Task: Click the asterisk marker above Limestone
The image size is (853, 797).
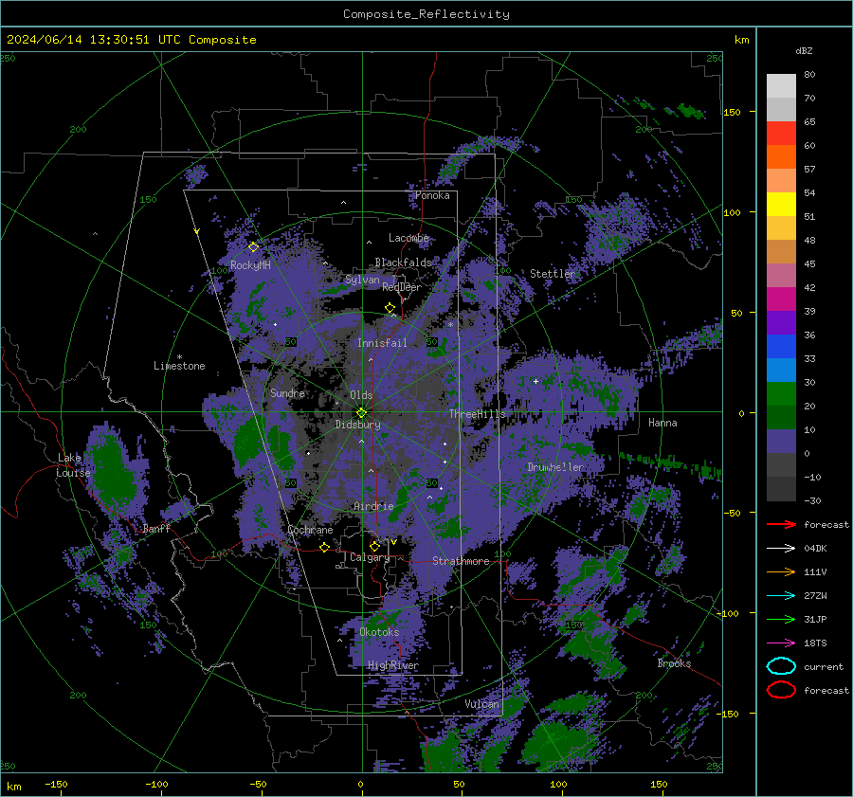Action: (x=179, y=357)
